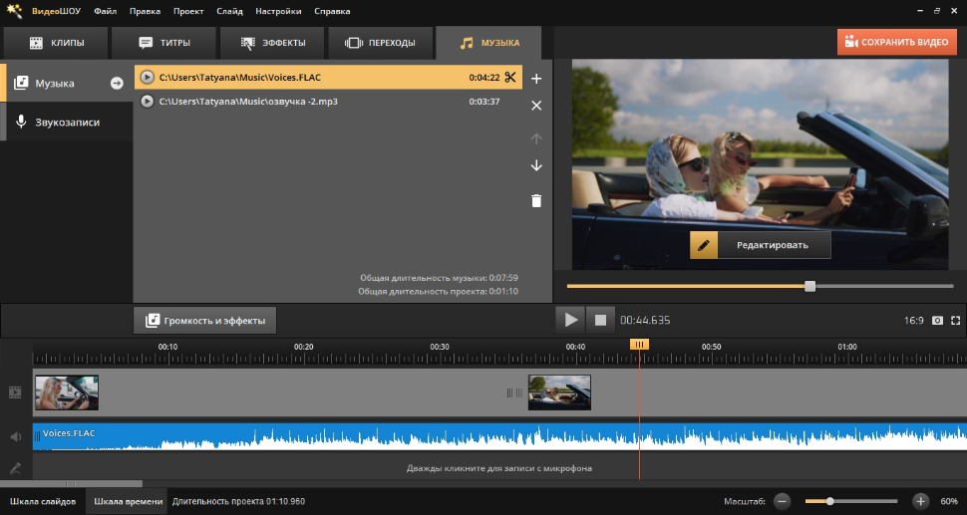Delete all music with the trash icon
The image size is (967, 515).
[536, 200]
